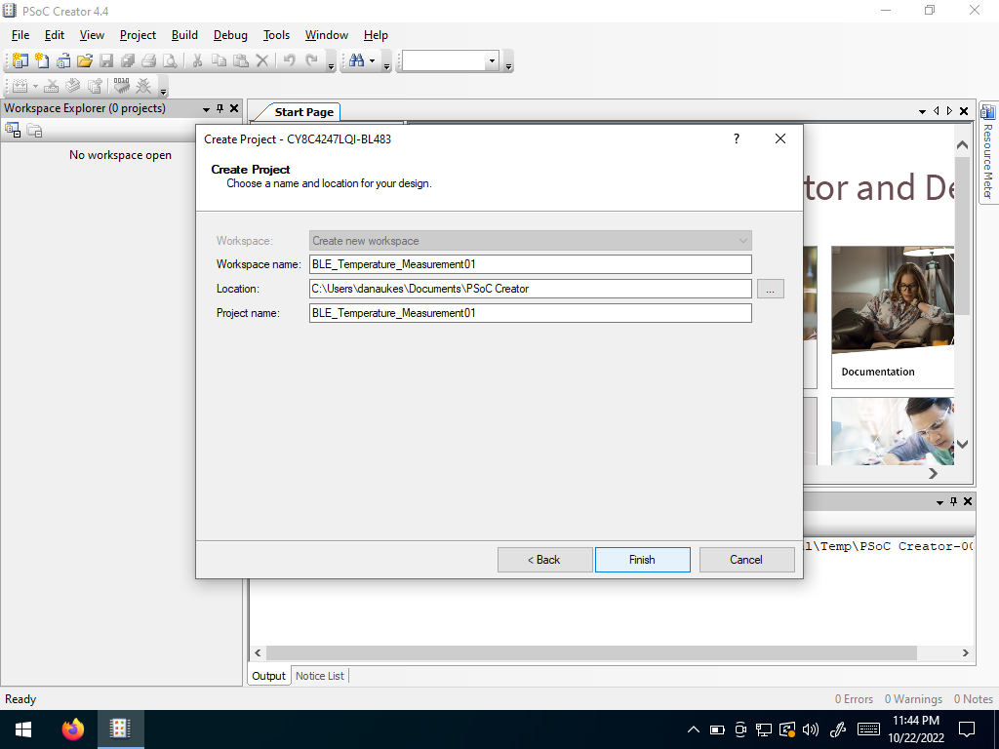Click the Resource Meter sidebar icon
999x749 pixels.
[x=987, y=112]
